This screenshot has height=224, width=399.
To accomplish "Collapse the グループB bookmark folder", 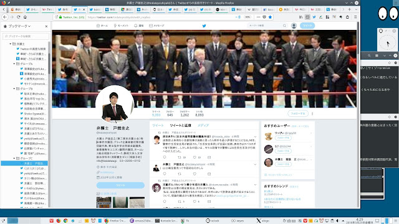I will click(14, 88).
